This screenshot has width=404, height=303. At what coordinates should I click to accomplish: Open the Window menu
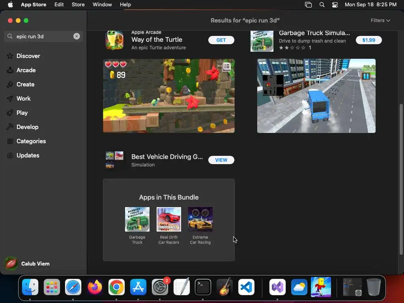pyautogui.click(x=102, y=5)
